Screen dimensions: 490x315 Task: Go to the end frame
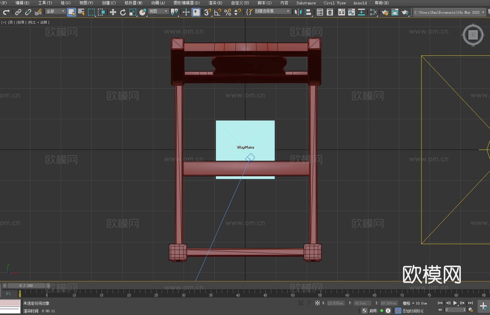pos(470,303)
